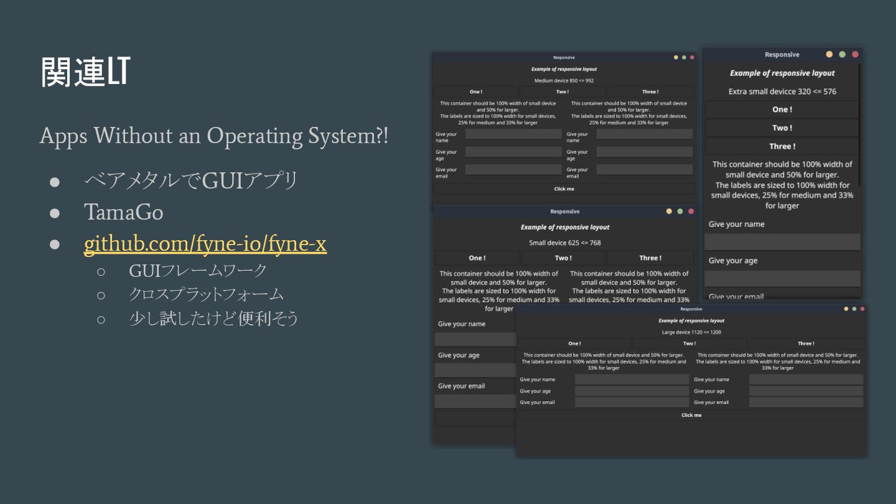Click 'Three !' in the Medium device window
Screen dimensions: 896x504
tap(650, 91)
